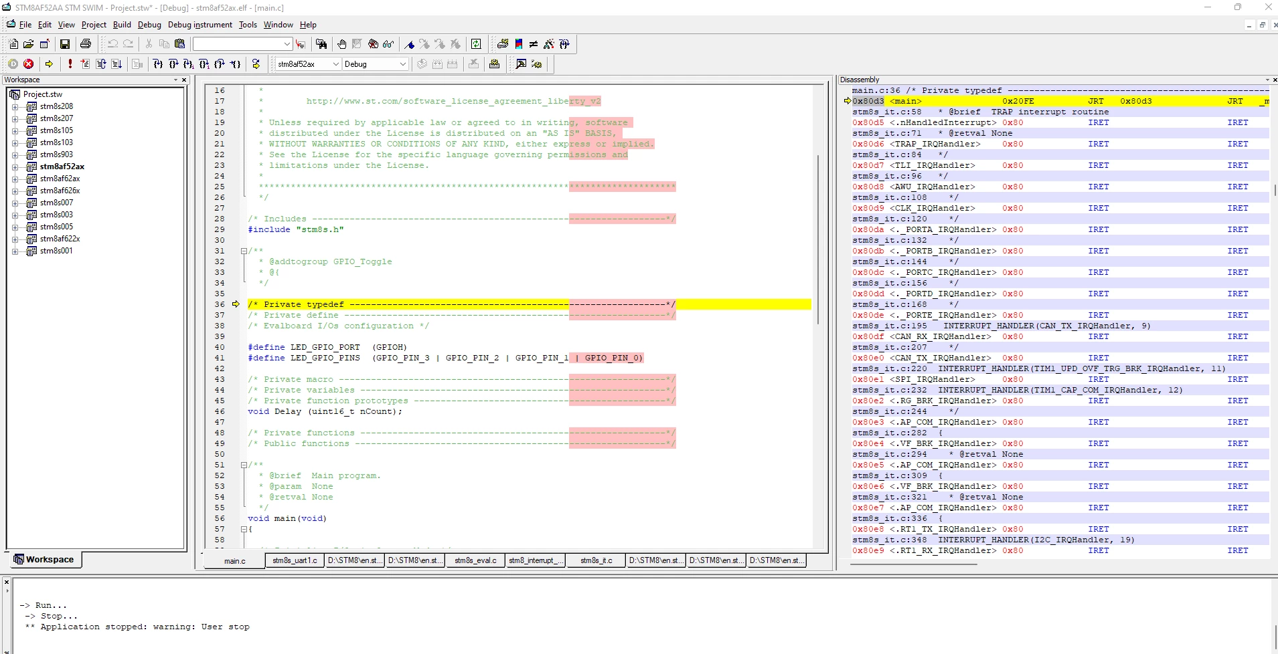
Task: Collapse the code fold at line 31
Action: [x=244, y=251]
